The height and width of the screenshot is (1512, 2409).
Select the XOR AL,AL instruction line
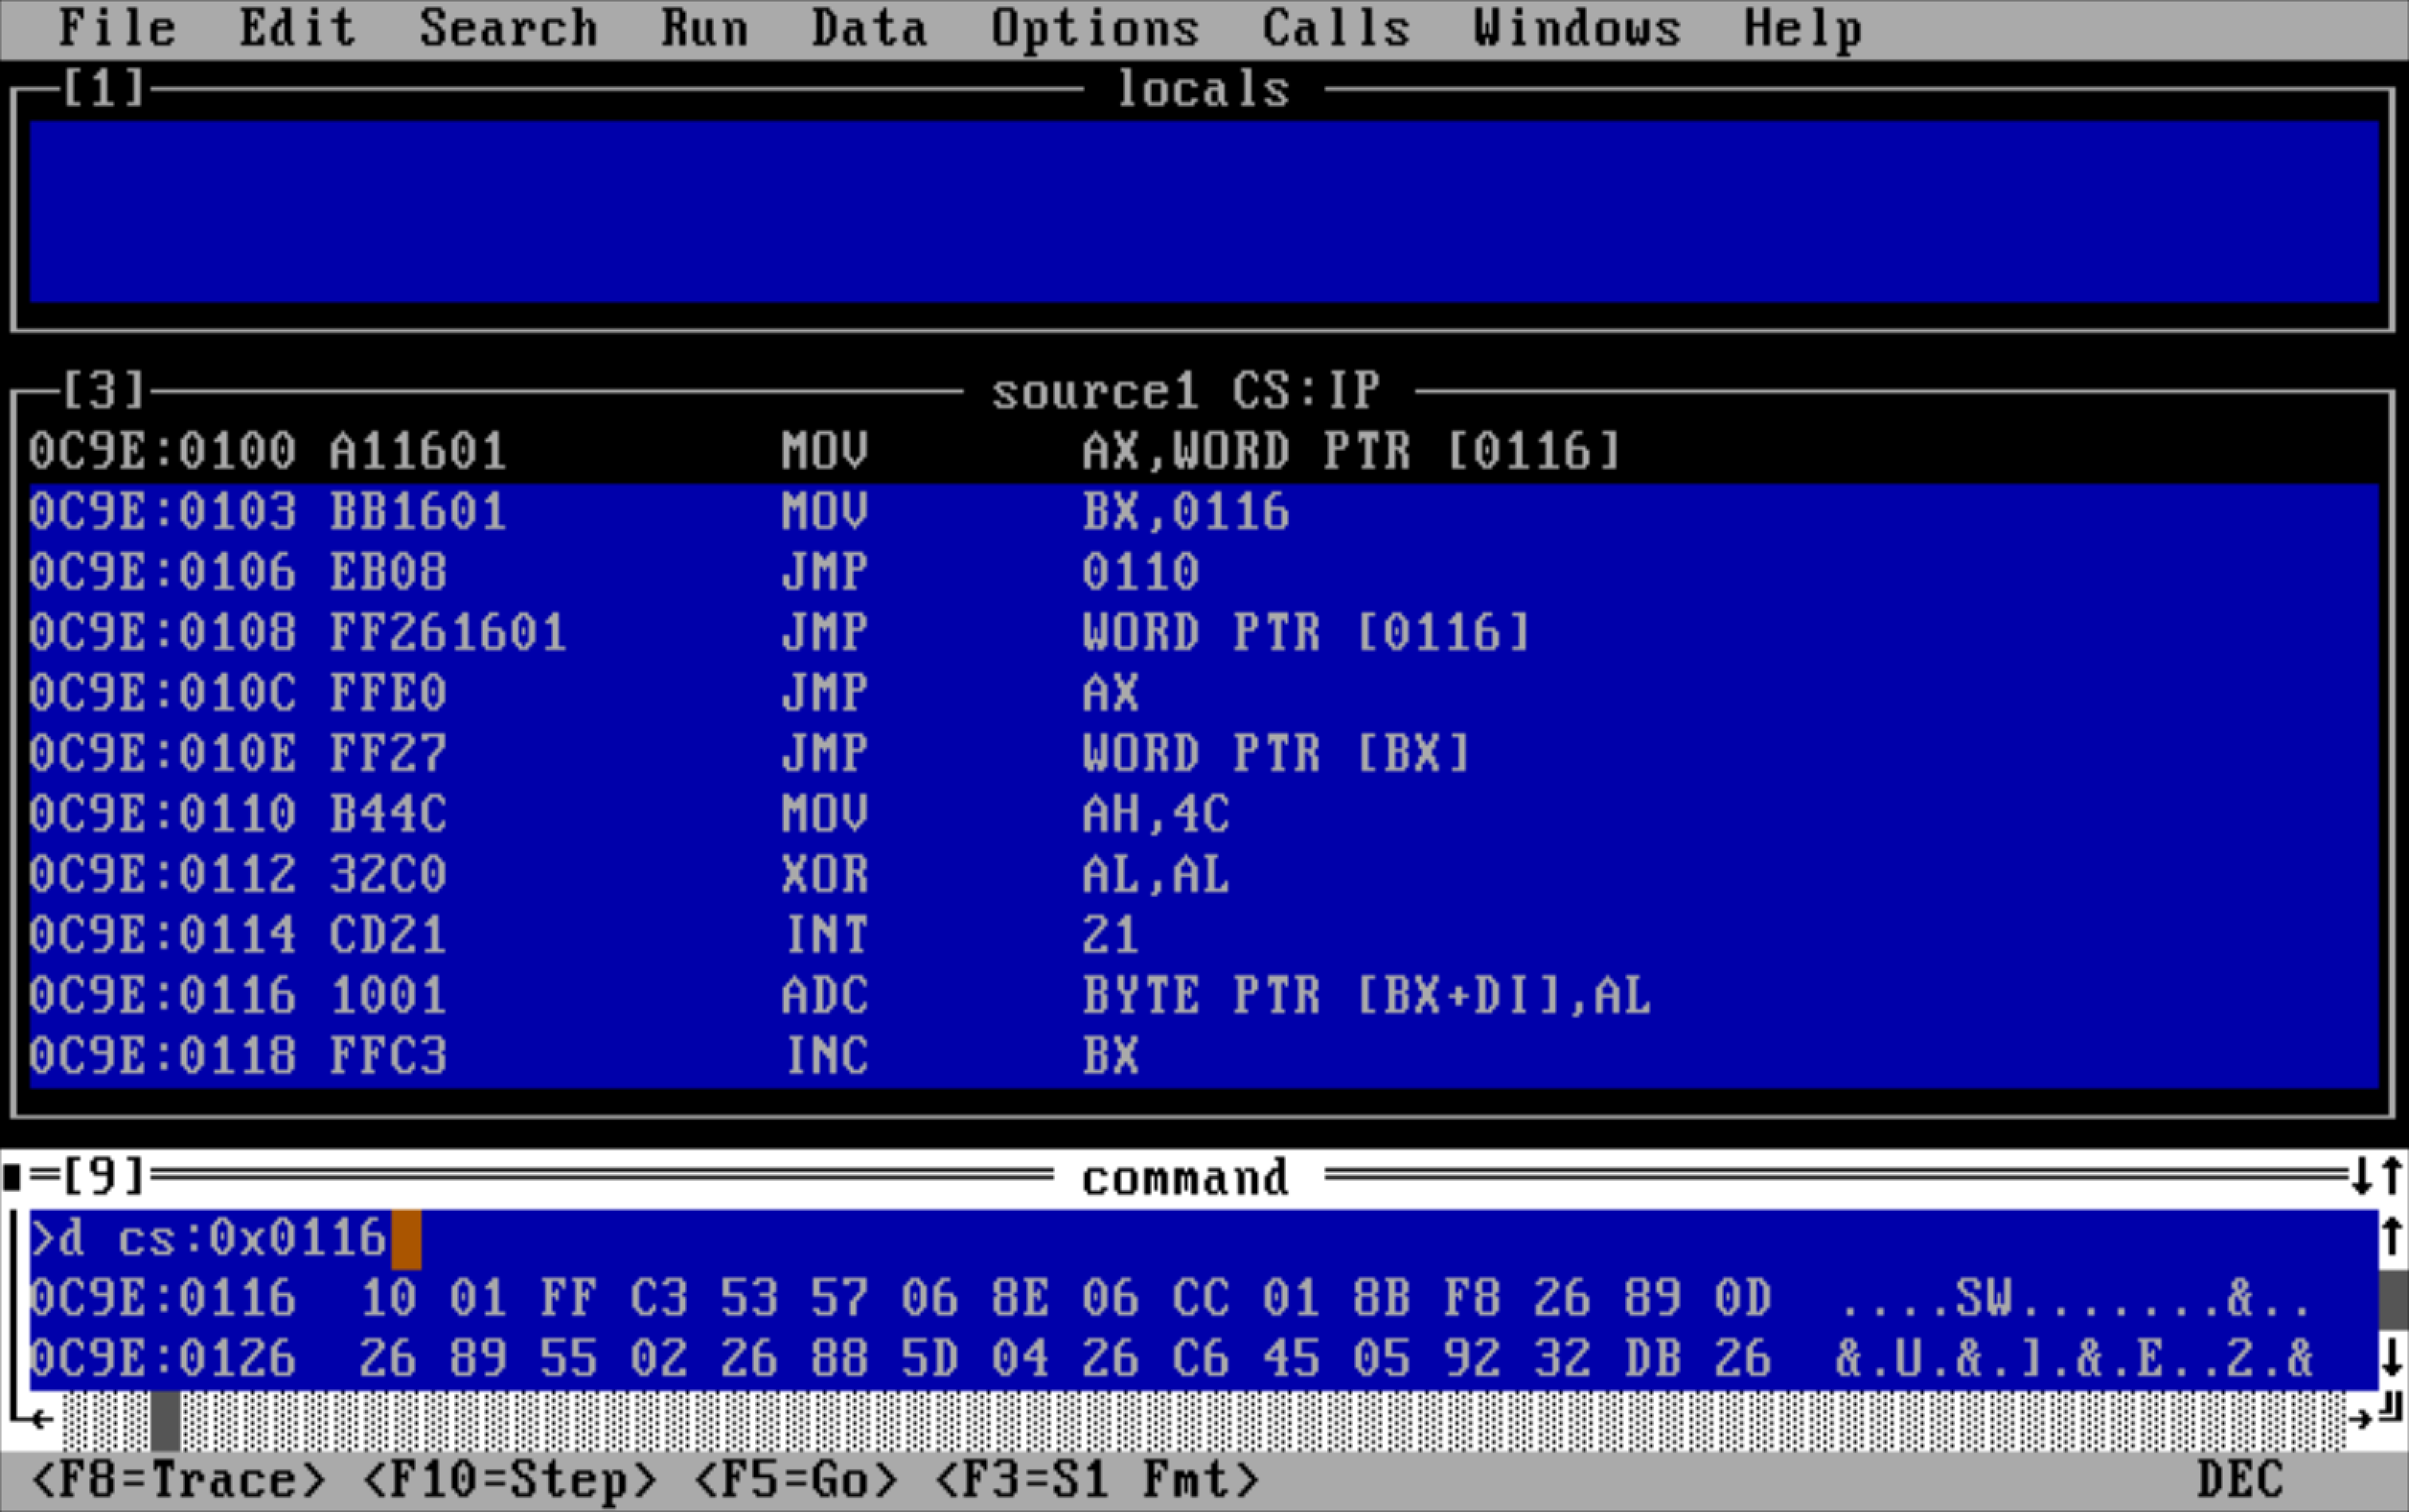pos(1203,875)
